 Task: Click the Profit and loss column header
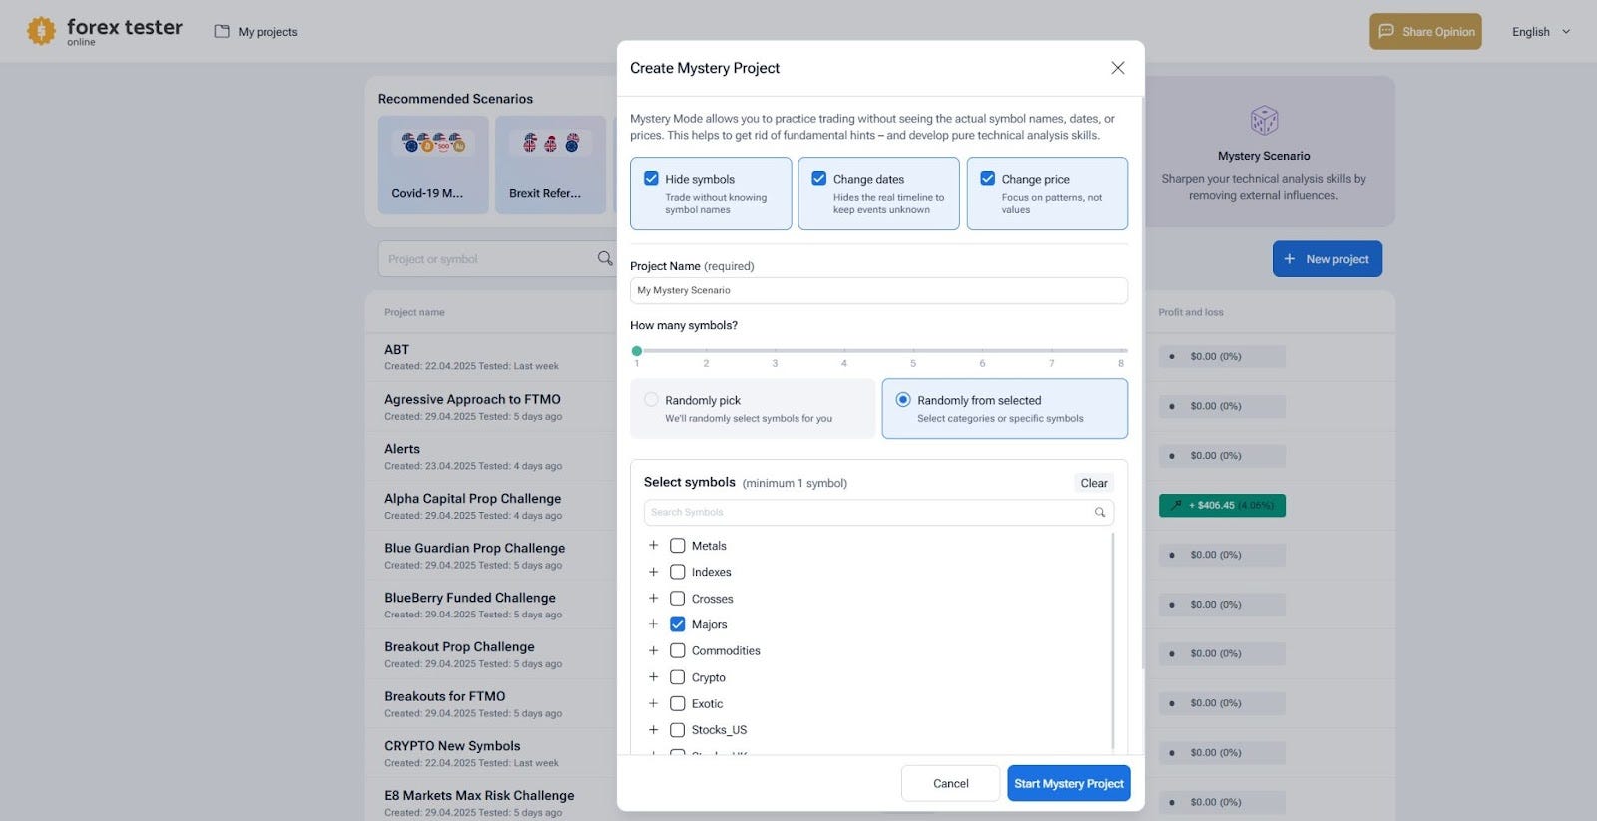click(x=1190, y=312)
